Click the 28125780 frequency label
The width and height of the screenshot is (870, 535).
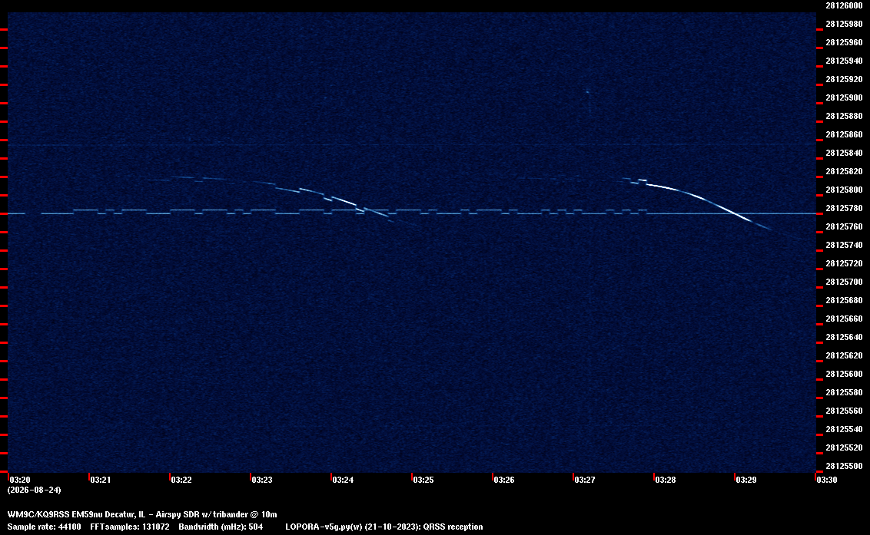pos(844,208)
